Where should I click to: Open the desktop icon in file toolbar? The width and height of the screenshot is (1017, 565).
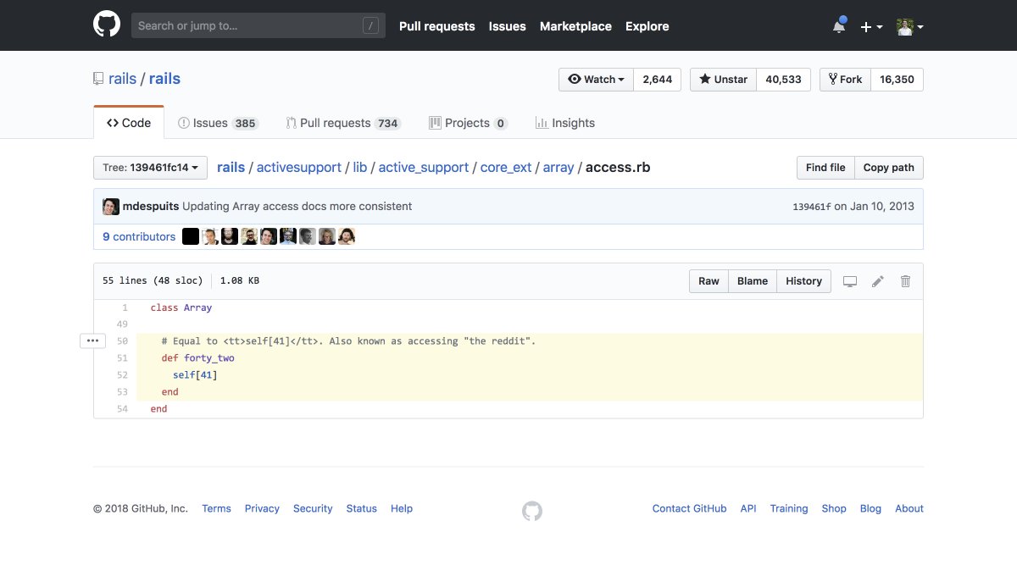tap(850, 281)
